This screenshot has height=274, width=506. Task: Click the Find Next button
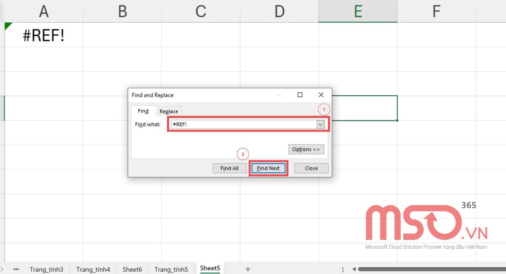pos(268,168)
